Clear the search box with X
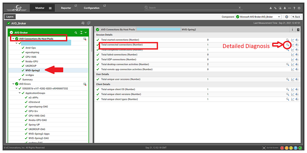The height and width of the screenshot is (153, 307). [x=240, y=8]
